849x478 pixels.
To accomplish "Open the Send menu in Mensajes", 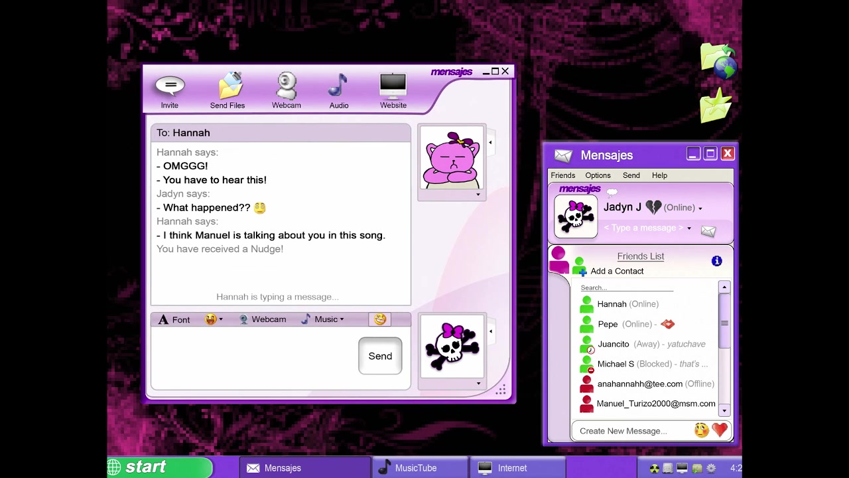I will pos(631,175).
